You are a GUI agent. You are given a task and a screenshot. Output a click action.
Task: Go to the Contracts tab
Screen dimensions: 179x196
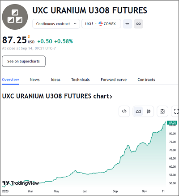[x=146, y=80]
